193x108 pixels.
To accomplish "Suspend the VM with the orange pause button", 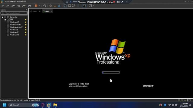I will coord(36,6).
